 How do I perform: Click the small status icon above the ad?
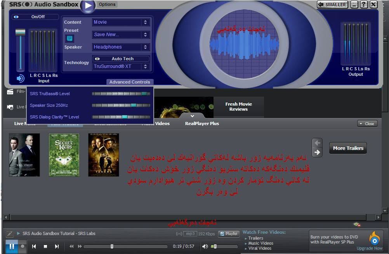[x=357, y=224]
